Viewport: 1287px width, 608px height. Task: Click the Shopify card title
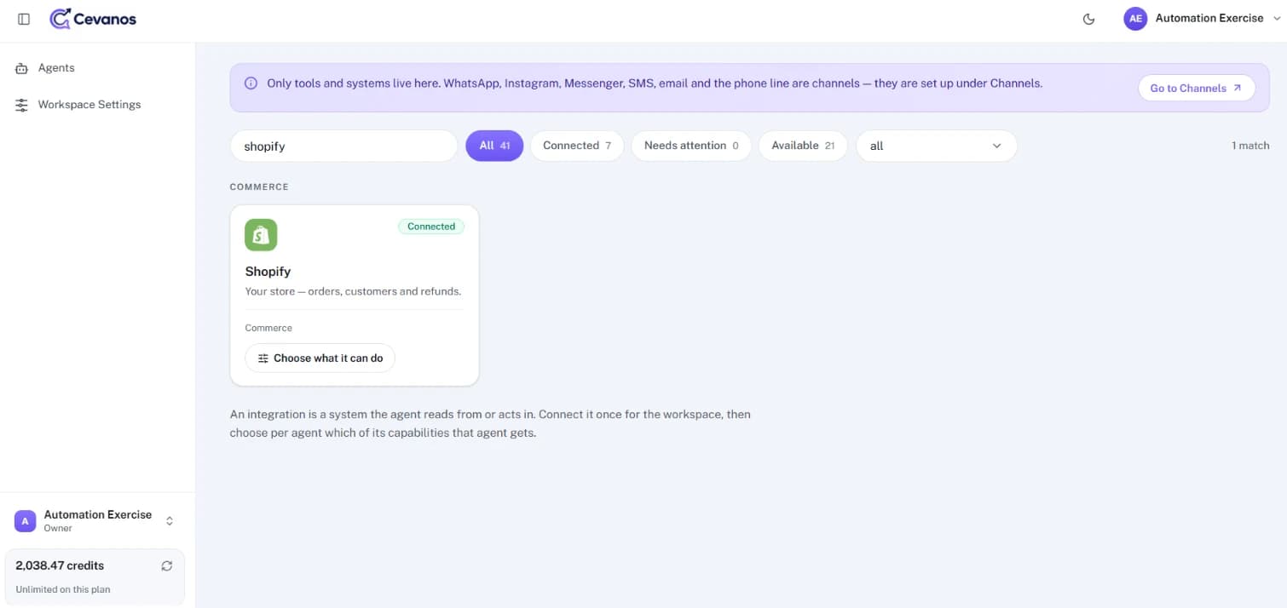point(268,272)
